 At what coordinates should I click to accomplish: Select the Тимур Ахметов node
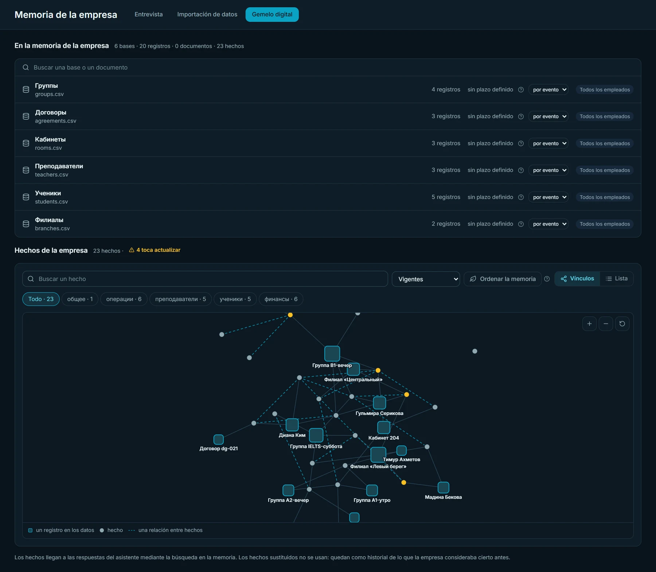click(401, 451)
